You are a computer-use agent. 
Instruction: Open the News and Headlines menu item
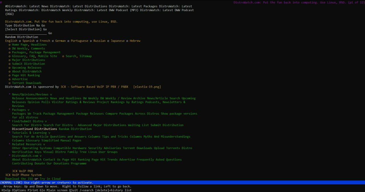(66, 98)
